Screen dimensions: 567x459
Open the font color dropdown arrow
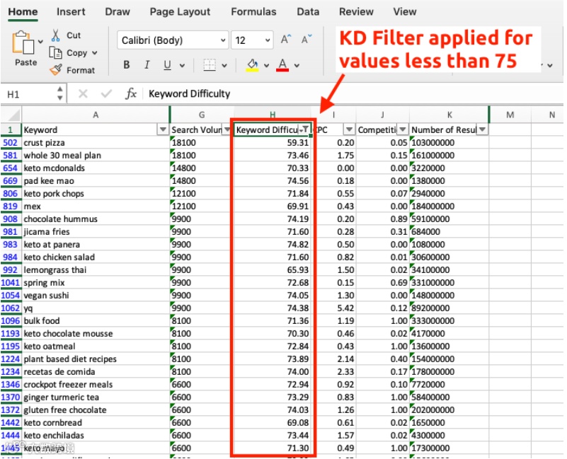coord(297,66)
